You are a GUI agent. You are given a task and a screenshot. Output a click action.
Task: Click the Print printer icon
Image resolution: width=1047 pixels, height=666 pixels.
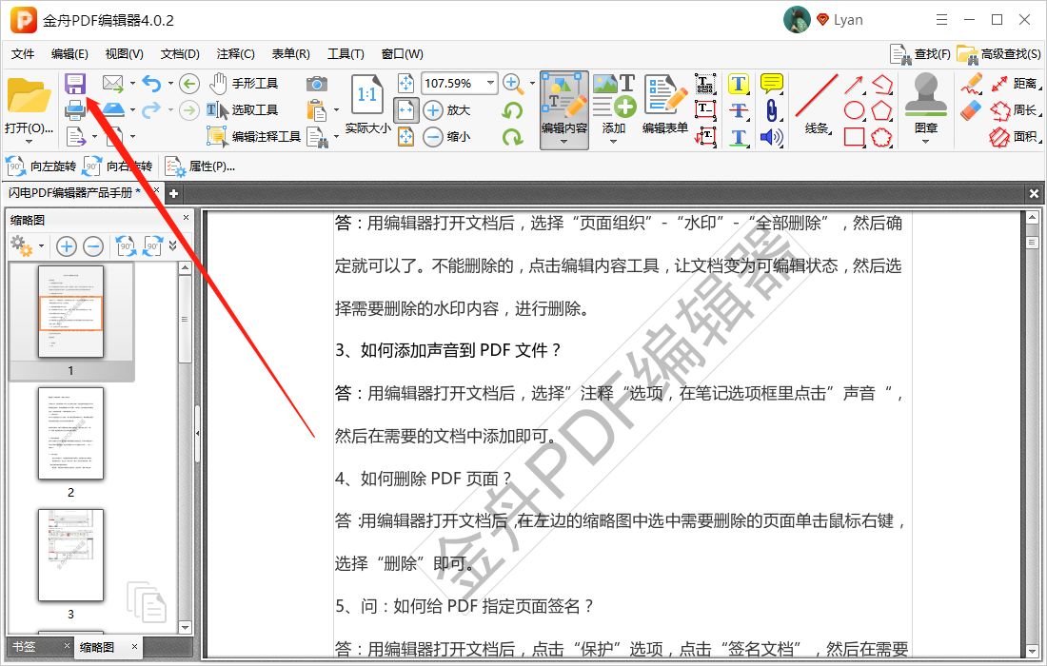pyautogui.click(x=75, y=109)
